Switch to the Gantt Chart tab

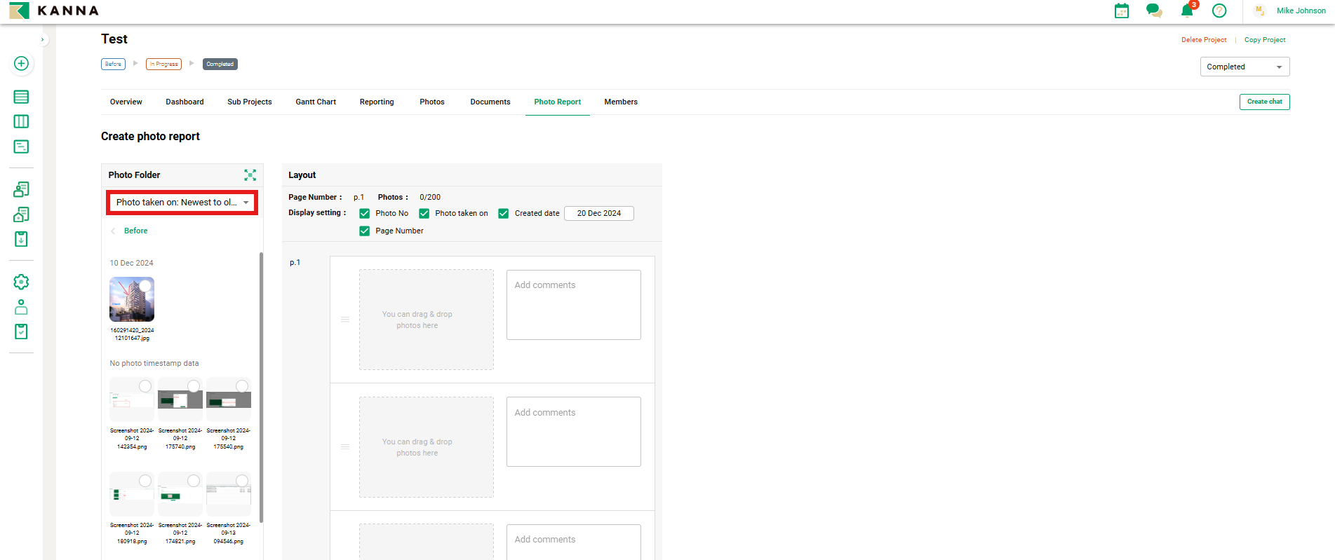[316, 102]
